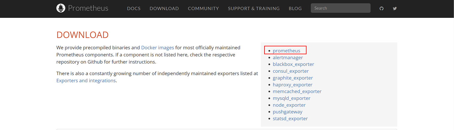Screen dimensions: 454x130
Task: Select the node_exporter link
Action: click(289, 105)
